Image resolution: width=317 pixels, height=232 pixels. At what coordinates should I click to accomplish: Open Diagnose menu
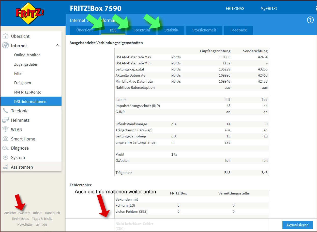[x=20, y=148]
